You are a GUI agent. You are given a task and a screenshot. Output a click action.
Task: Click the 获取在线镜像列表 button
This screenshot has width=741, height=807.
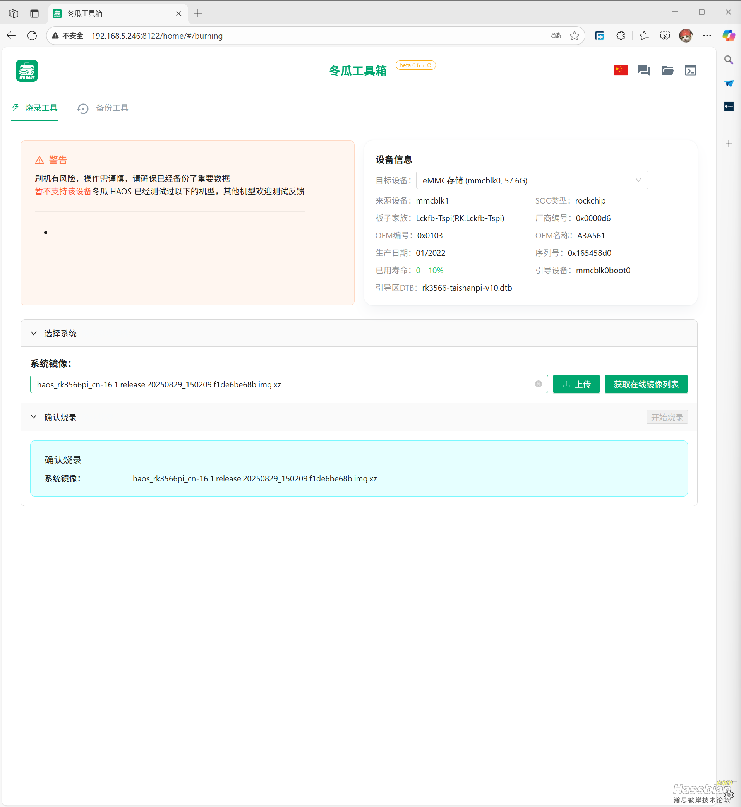pos(646,384)
